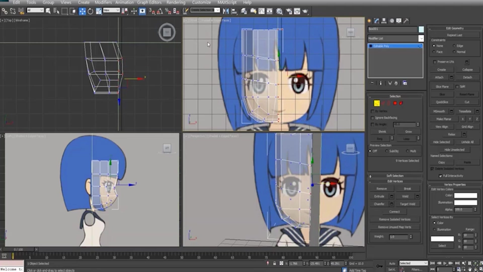Open the Graph Editors menu
Image resolution: width=483 pixels, height=272 pixels.
click(149, 3)
